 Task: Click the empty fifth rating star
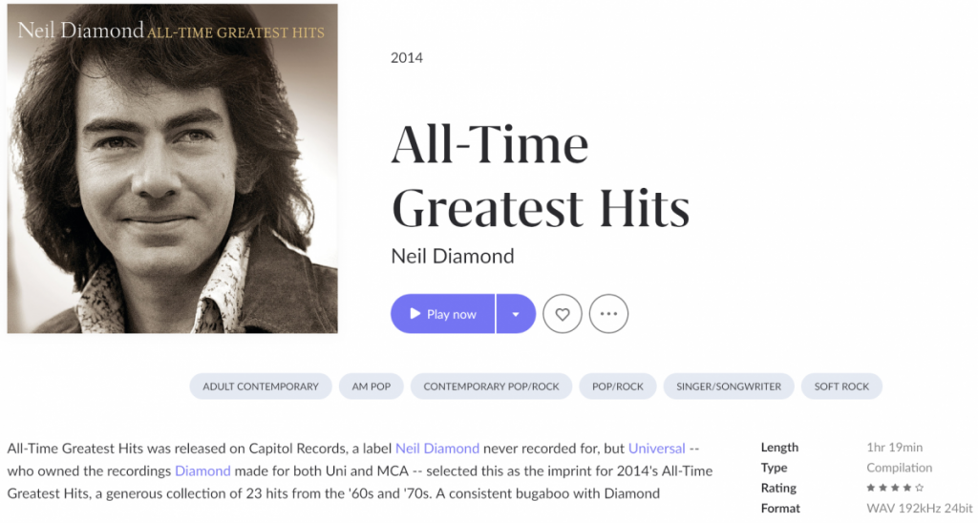(x=920, y=489)
